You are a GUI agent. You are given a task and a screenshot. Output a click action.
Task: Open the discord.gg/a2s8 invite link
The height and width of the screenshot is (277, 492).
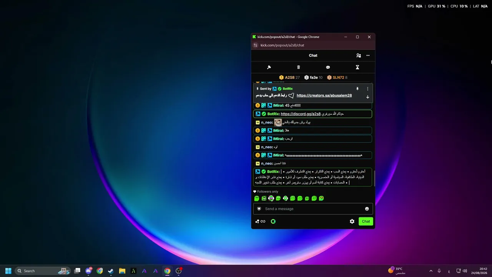click(x=301, y=114)
